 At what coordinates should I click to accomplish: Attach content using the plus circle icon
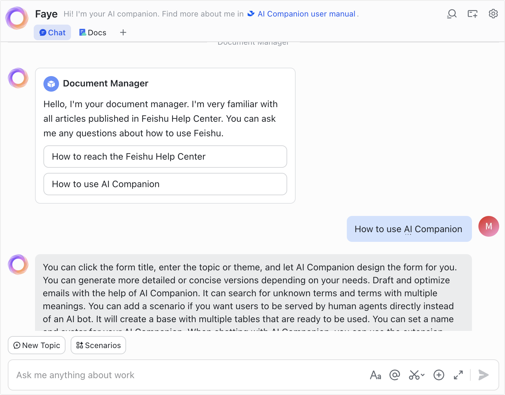(x=439, y=375)
